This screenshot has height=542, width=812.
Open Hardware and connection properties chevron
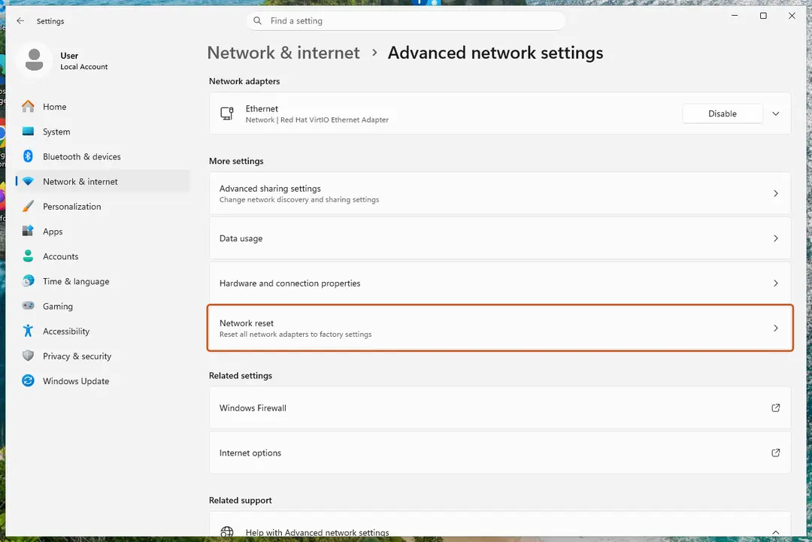(x=775, y=283)
